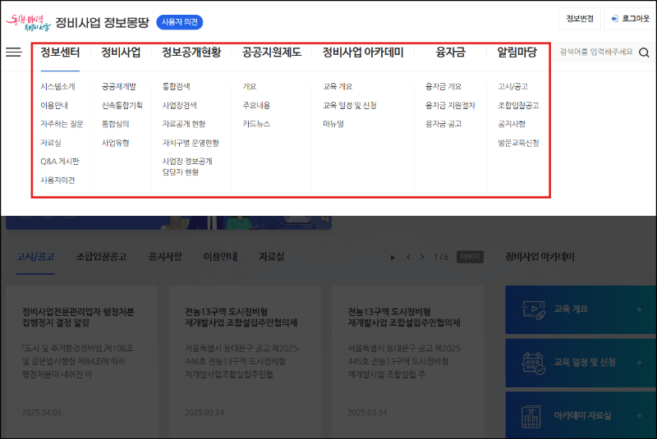Click the play button in notice pager
This screenshot has width=657, height=439.
[393, 257]
